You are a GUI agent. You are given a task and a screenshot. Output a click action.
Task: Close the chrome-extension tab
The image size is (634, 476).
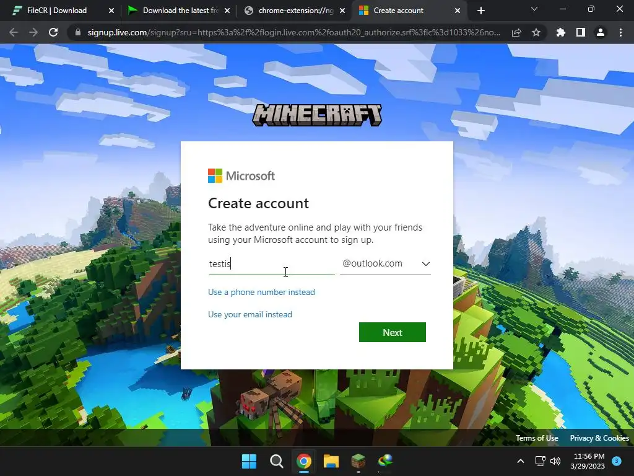[x=342, y=11]
